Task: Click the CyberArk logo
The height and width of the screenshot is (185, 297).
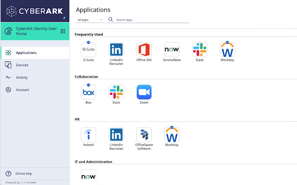Action: (x=35, y=11)
